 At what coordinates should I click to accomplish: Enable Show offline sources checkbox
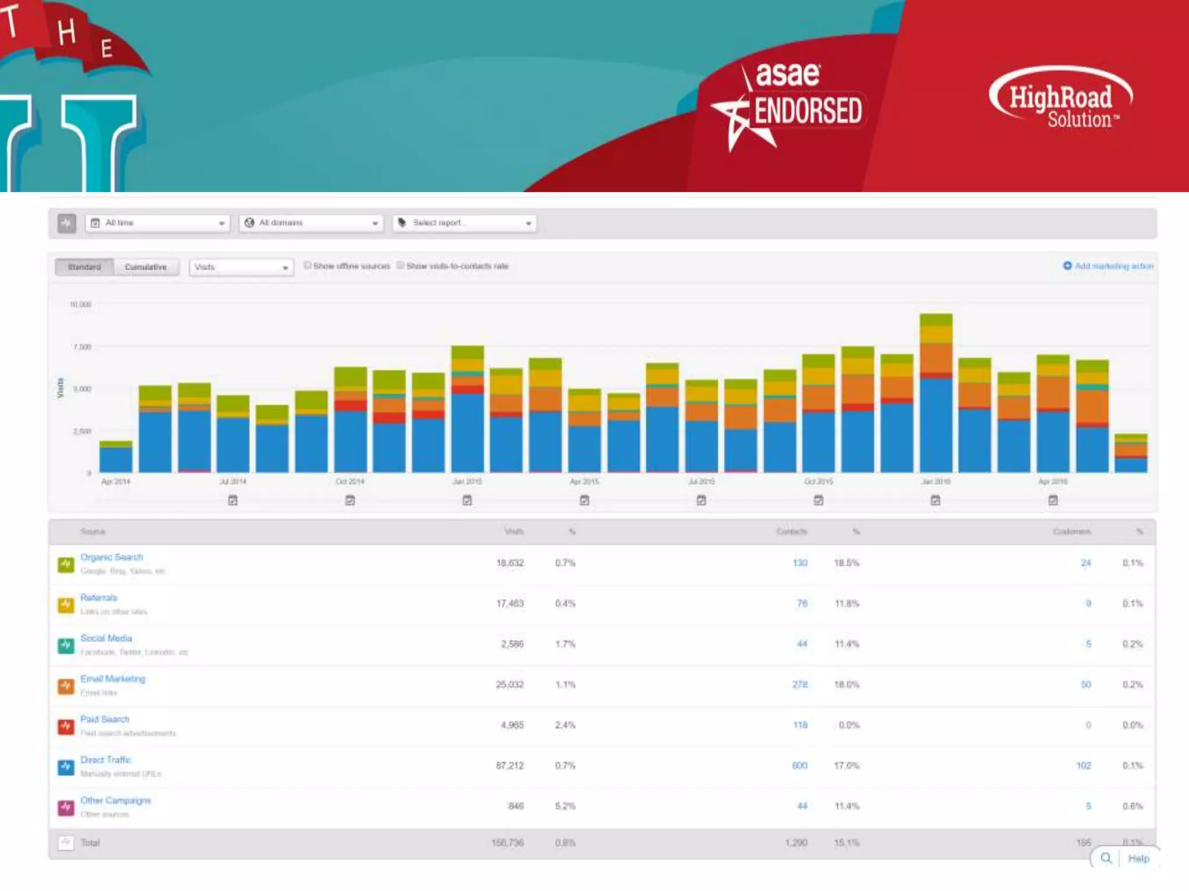coord(308,266)
